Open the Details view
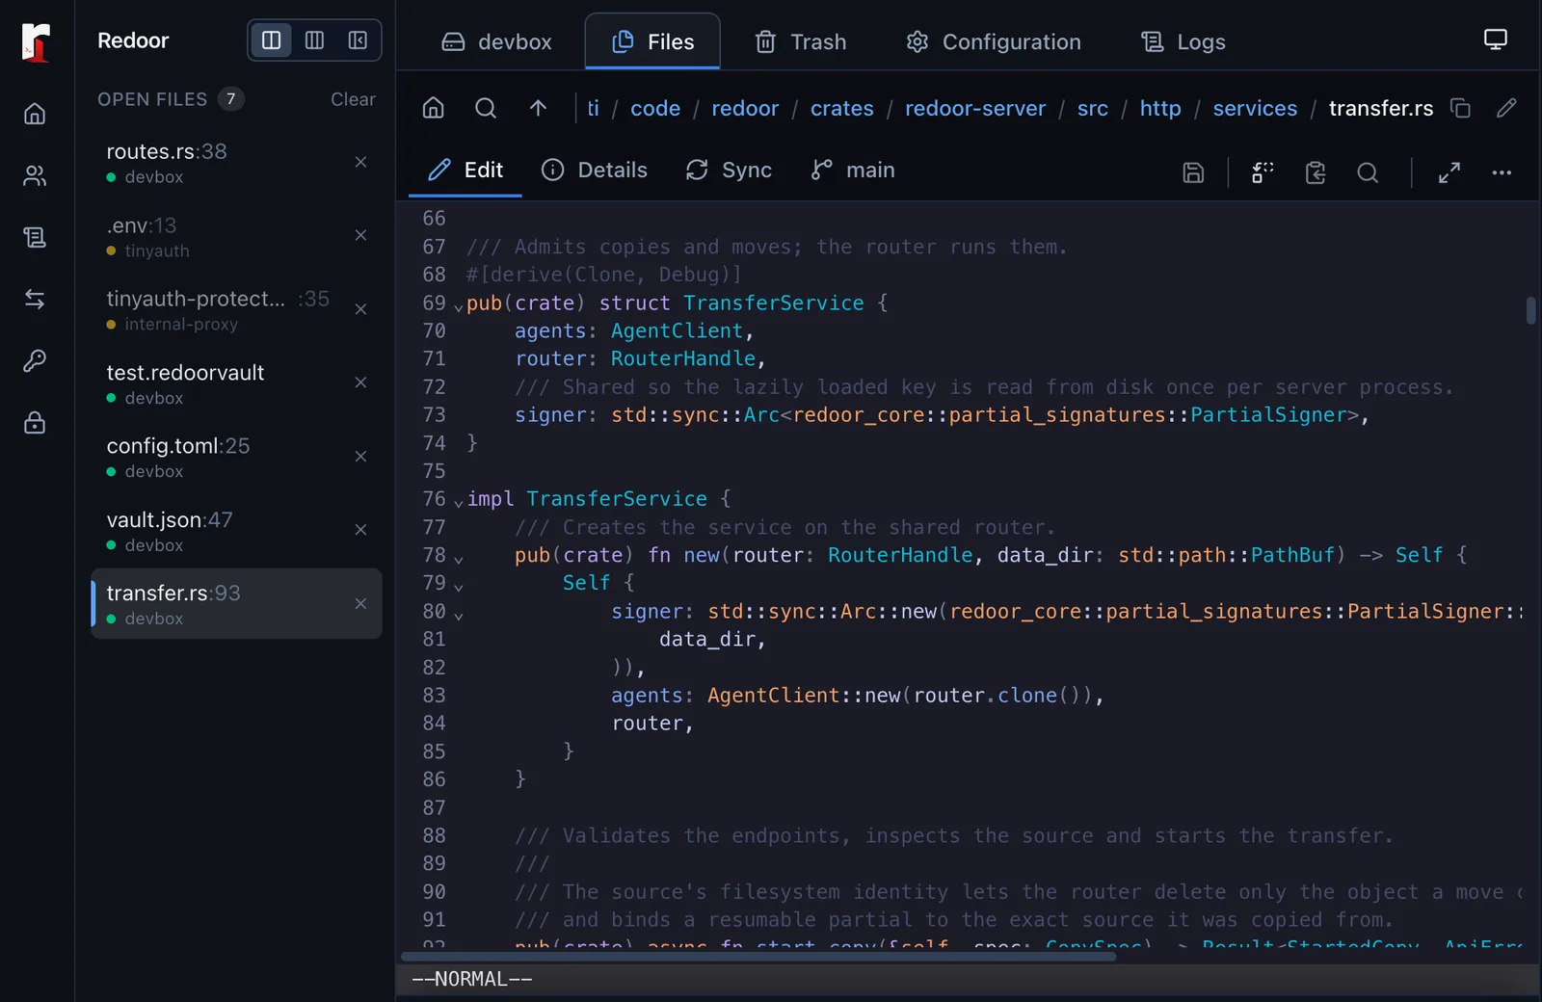This screenshot has height=1002, width=1542. [595, 171]
